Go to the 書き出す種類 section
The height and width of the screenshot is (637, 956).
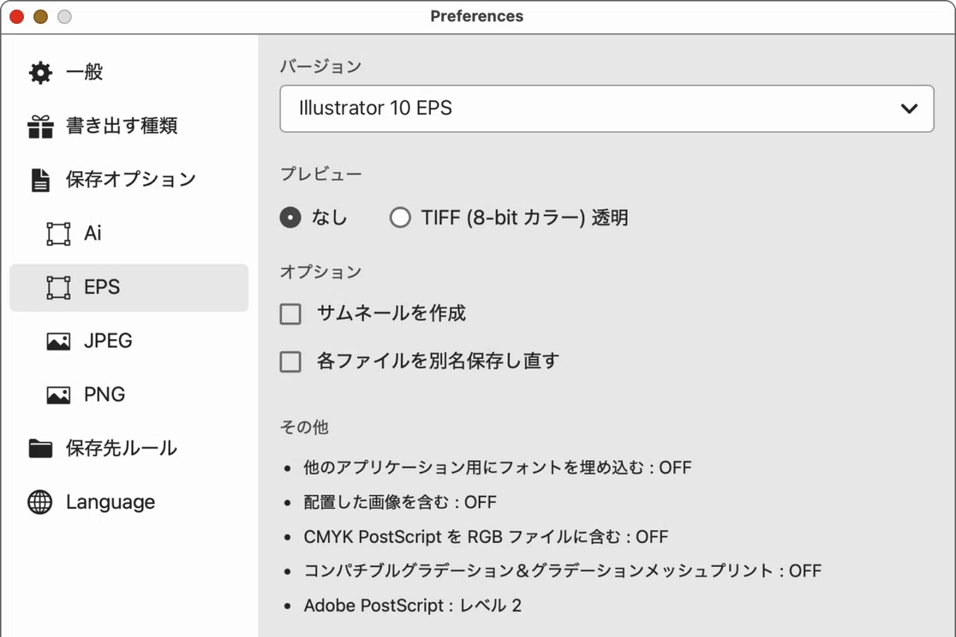click(x=129, y=126)
